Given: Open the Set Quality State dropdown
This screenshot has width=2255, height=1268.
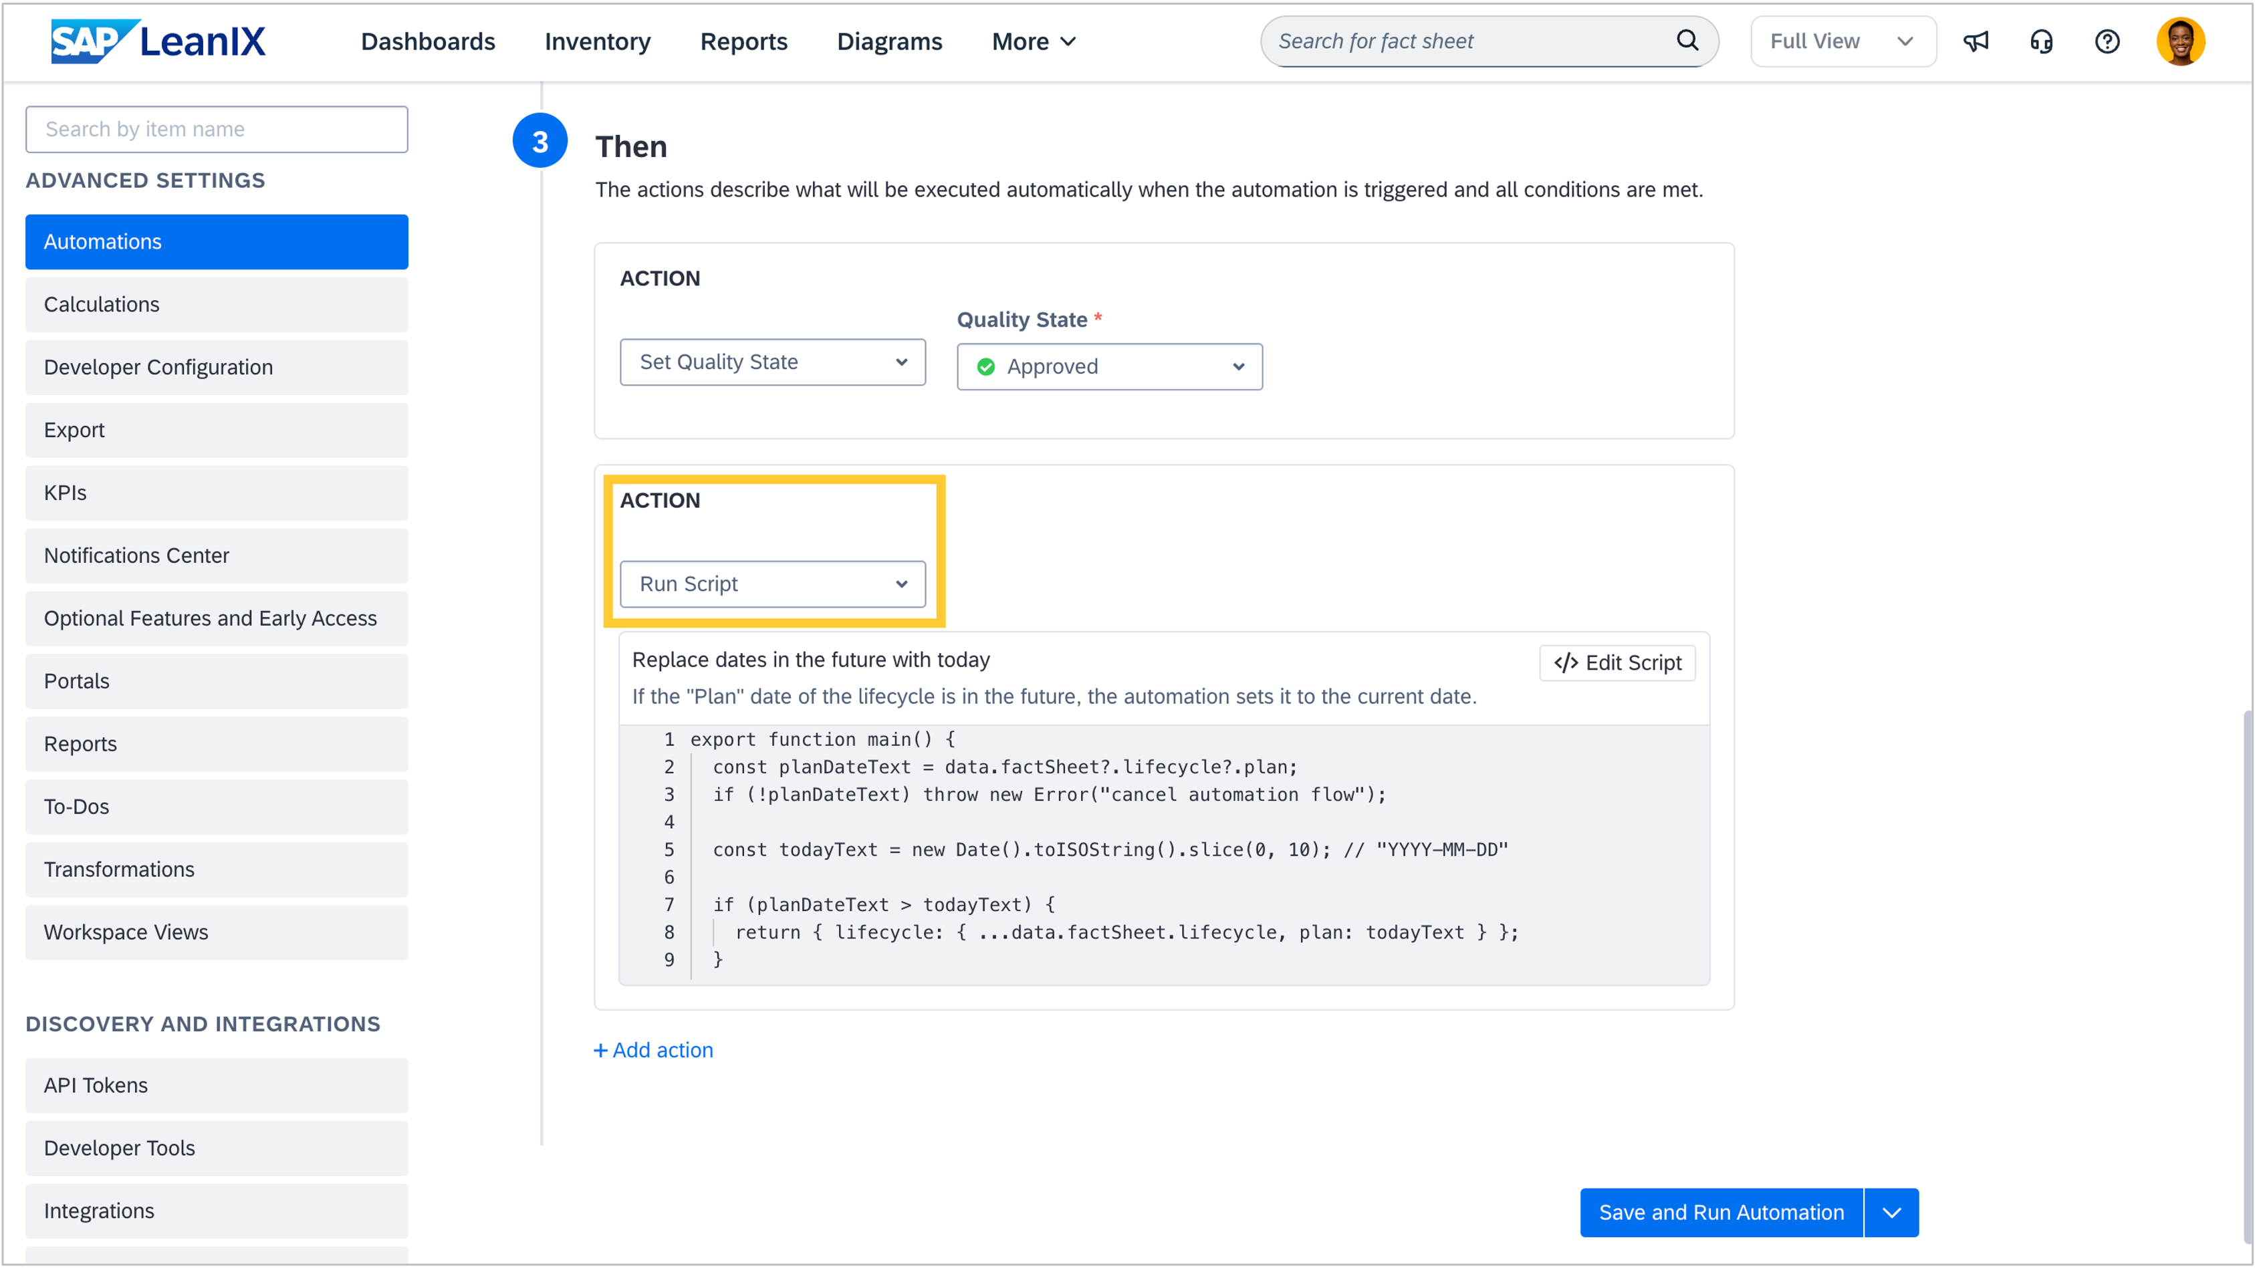Looking at the screenshot, I should pos(772,362).
